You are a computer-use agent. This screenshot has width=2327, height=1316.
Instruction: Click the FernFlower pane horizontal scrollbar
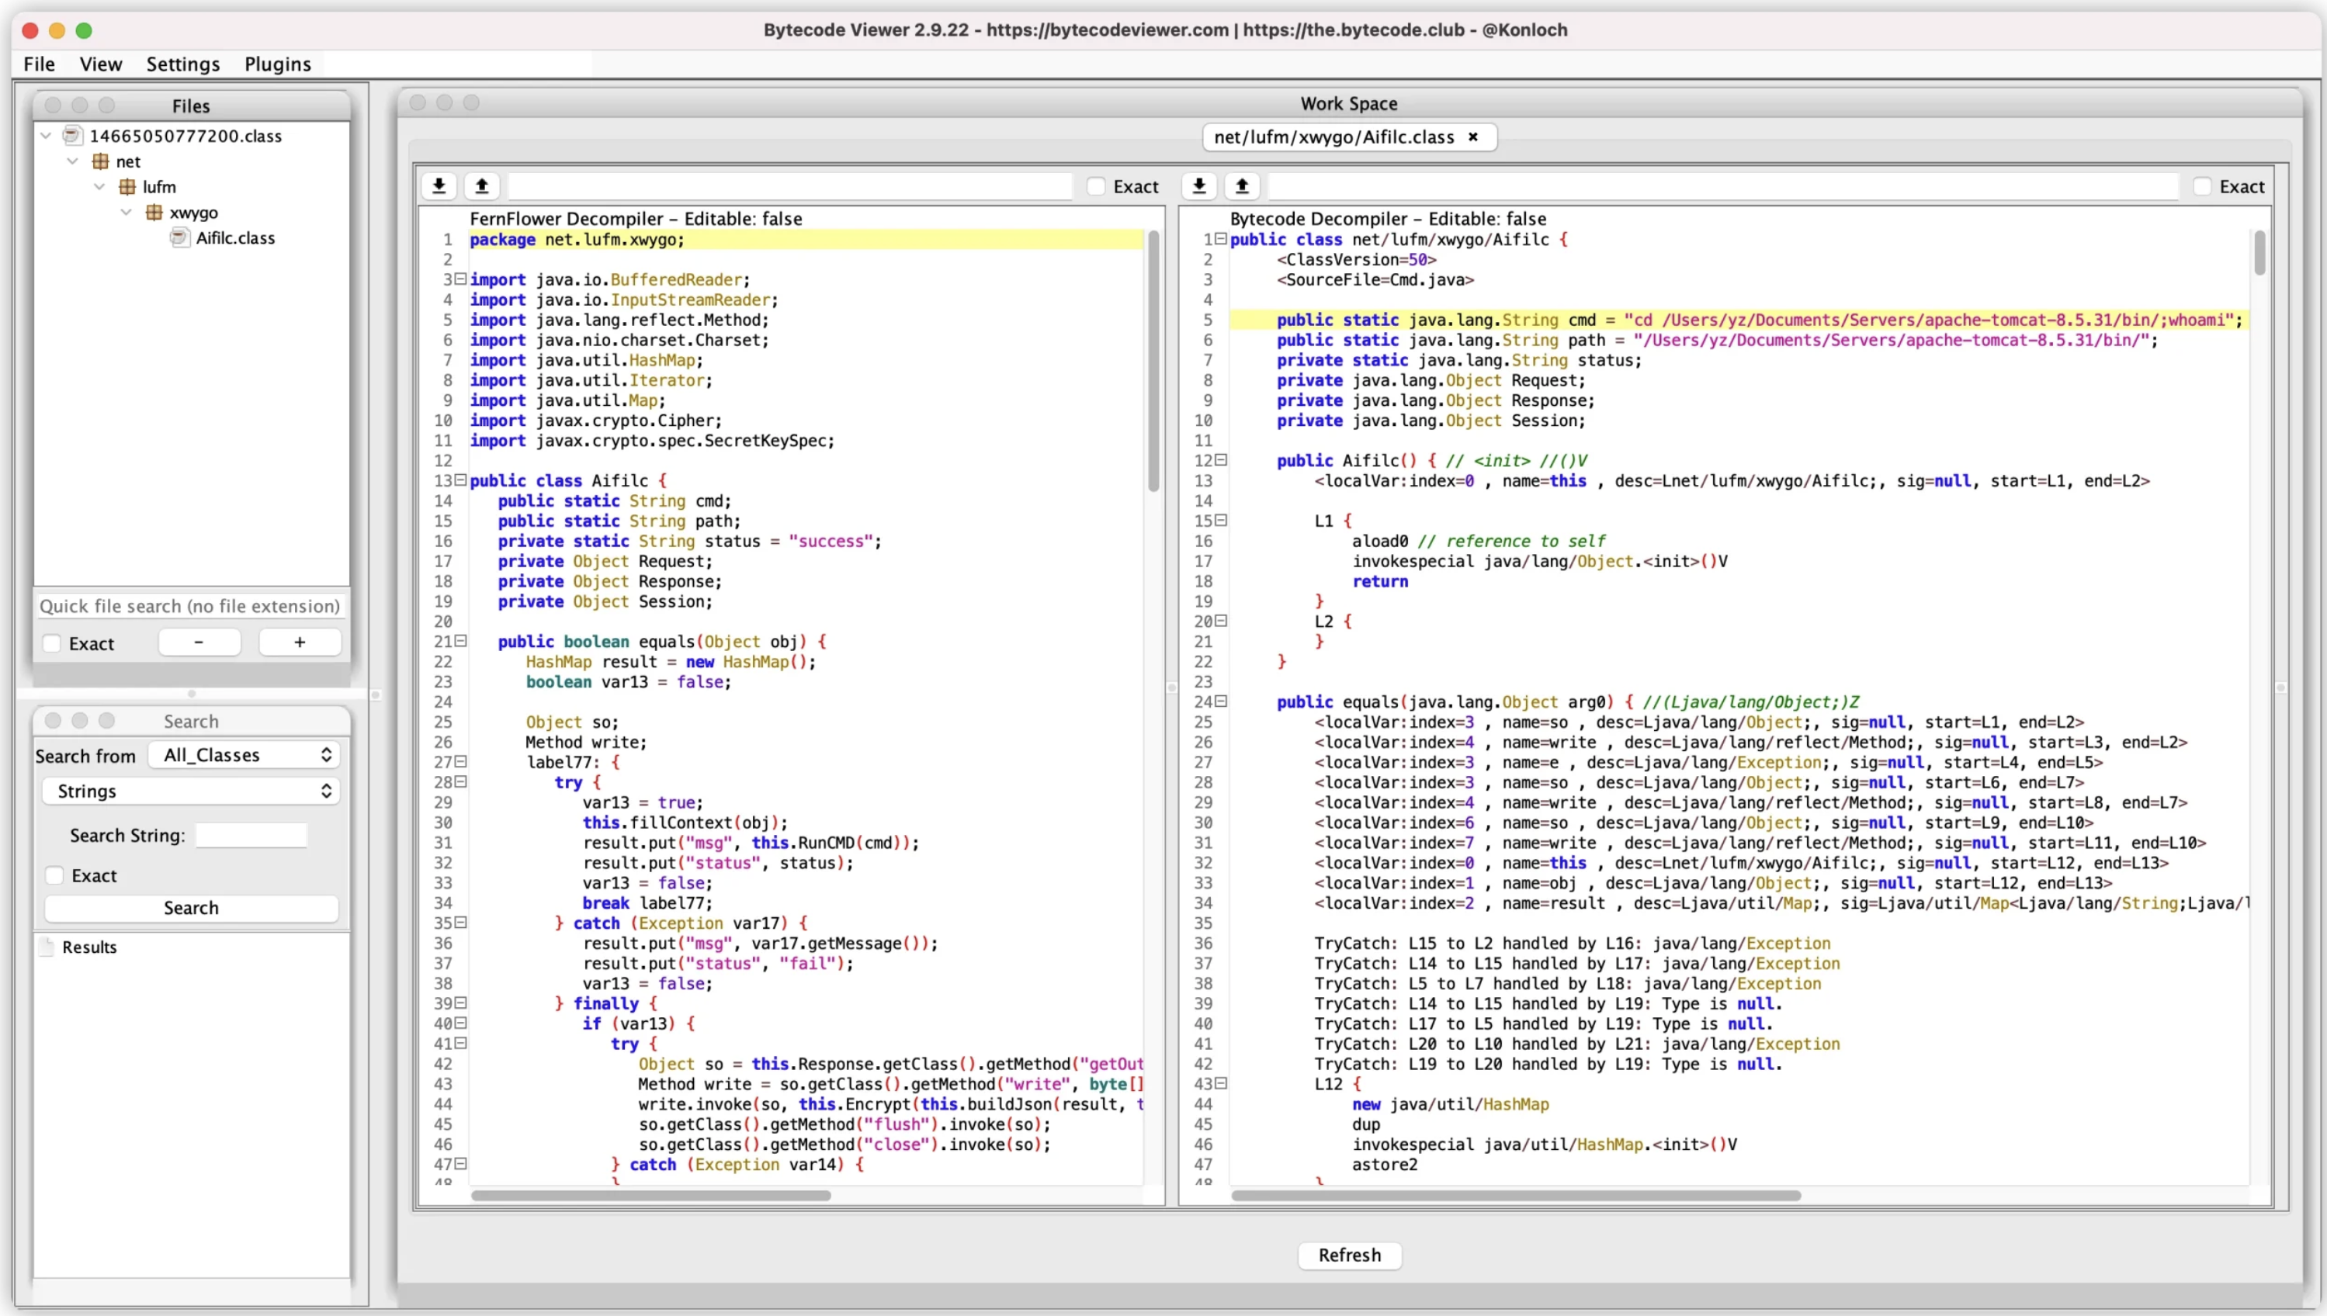[651, 1196]
